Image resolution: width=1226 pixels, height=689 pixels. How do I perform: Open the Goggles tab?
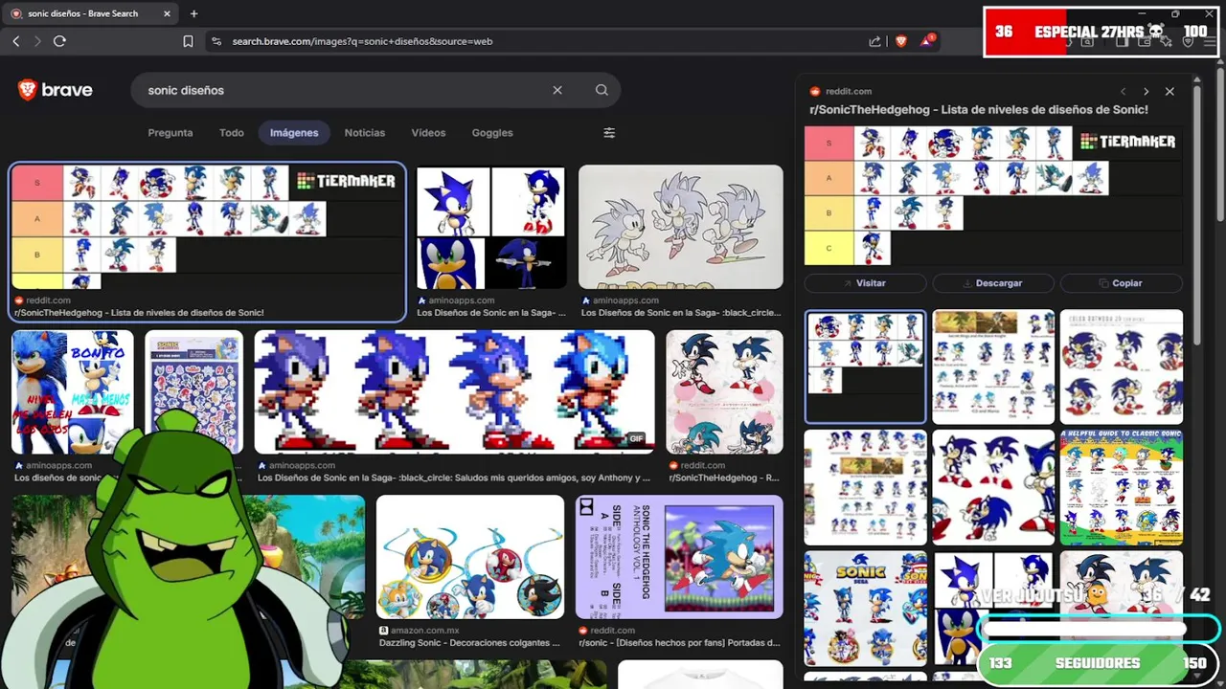[x=492, y=133]
